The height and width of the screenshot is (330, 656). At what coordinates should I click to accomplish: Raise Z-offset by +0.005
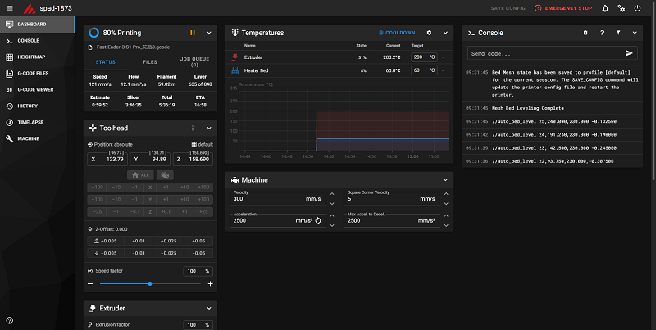coord(107,241)
